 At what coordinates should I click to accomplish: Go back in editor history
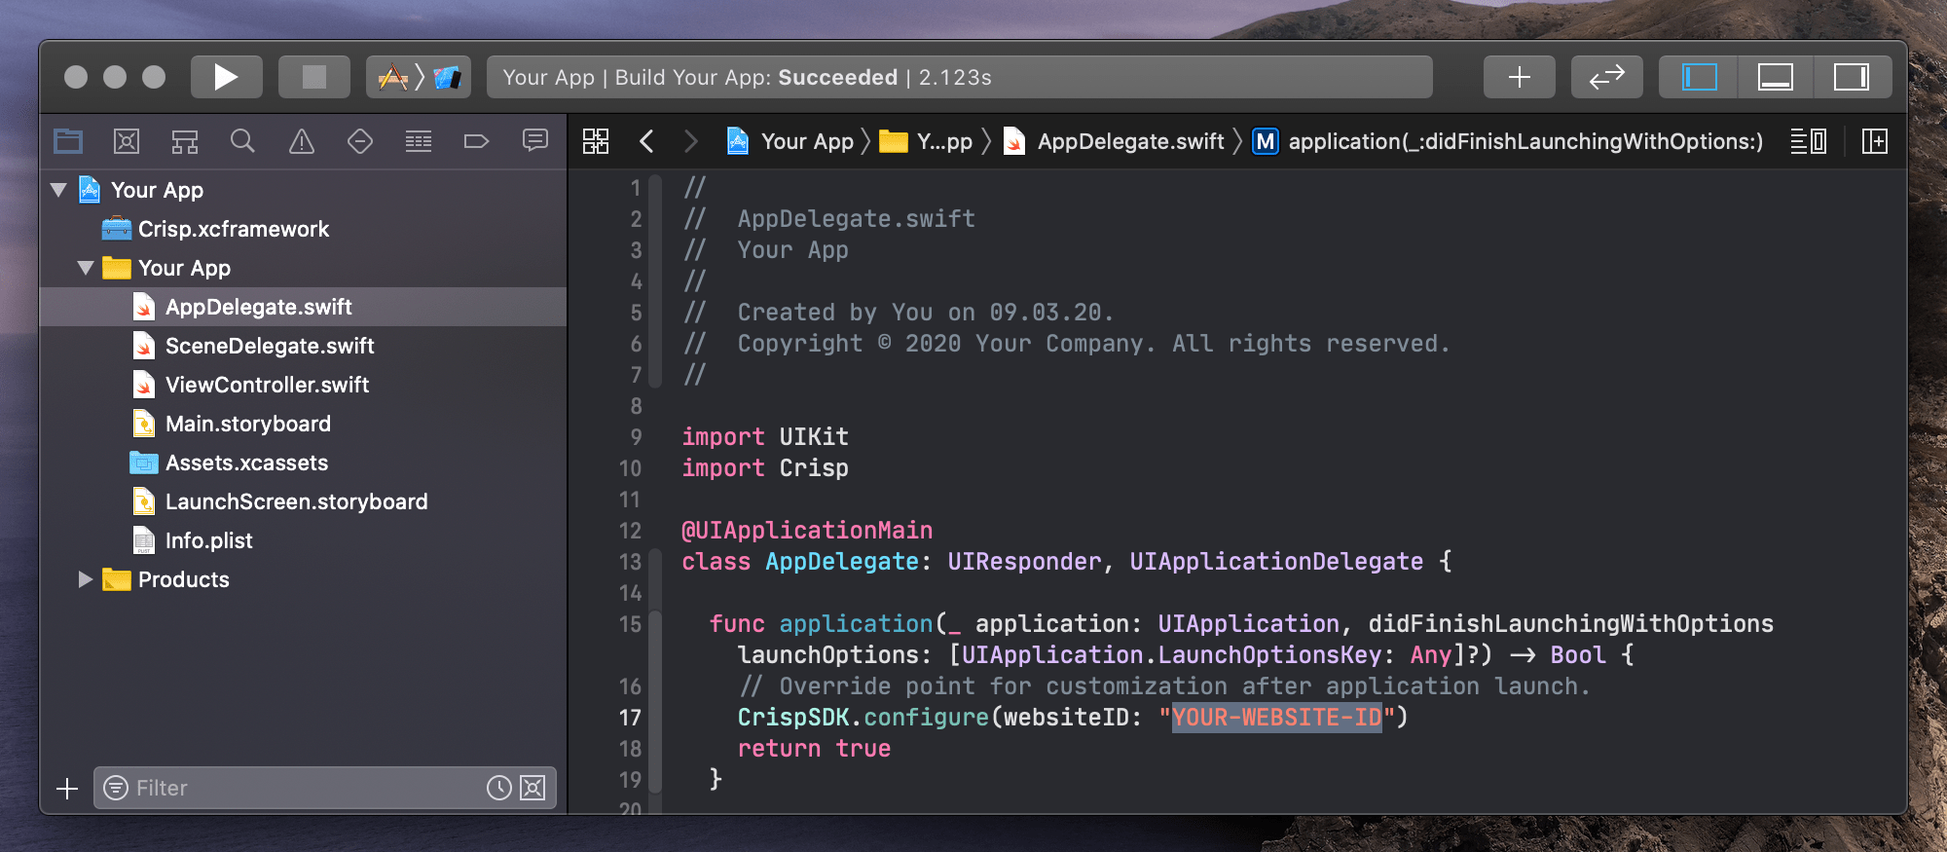point(646,141)
